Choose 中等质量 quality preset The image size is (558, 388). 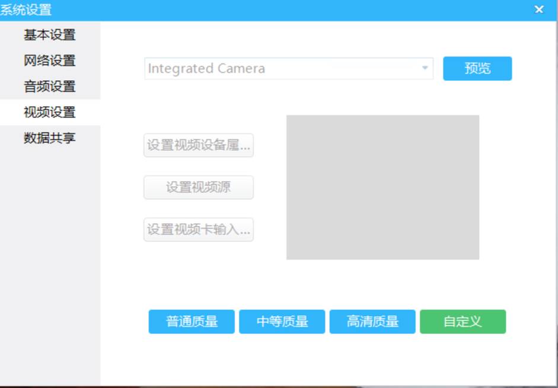282,322
